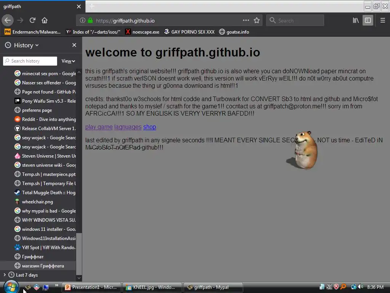Open Page not found GitHub history entry
Image resolution: width=390 pixels, height=293 pixels.
[45, 92]
